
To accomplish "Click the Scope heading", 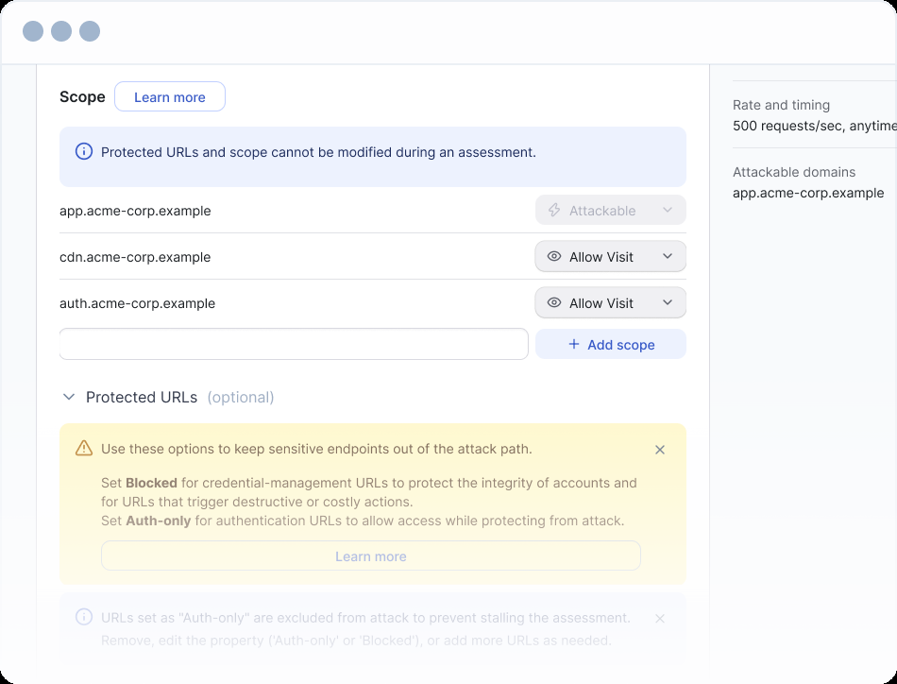I will tap(82, 96).
